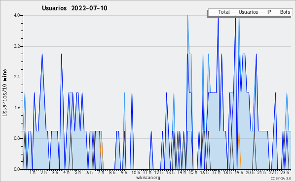The width and height of the screenshot is (296, 182).
Task: Click the '2 h' x-axis label
Action: (43, 172)
